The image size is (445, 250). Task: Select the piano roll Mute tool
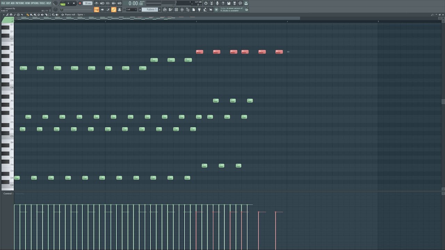pos(42,15)
